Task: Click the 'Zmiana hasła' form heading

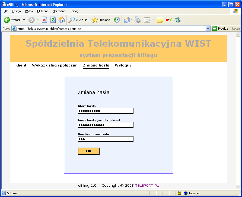Action: tap(94, 92)
